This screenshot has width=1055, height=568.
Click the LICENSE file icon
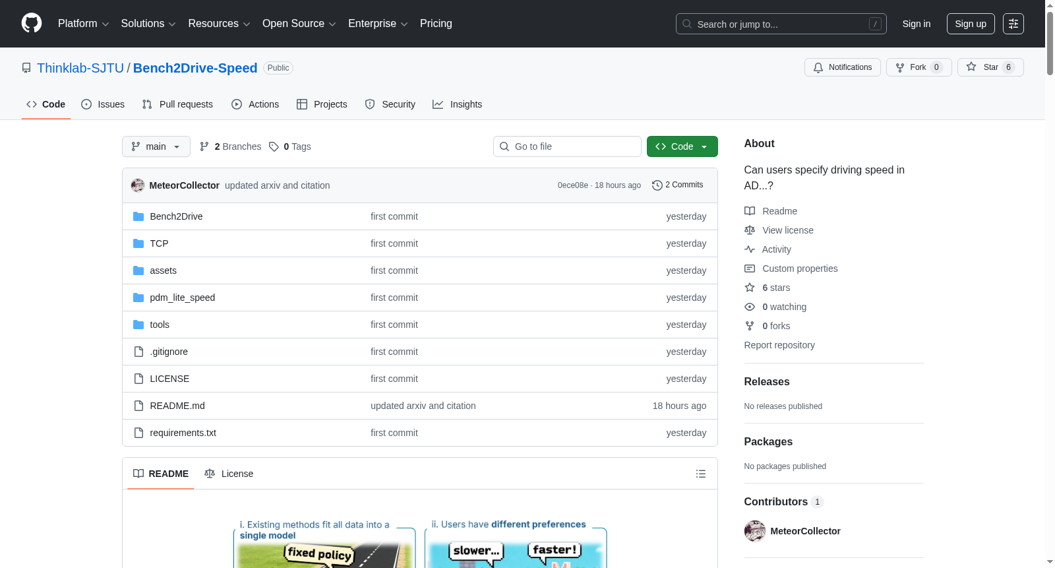click(x=138, y=379)
